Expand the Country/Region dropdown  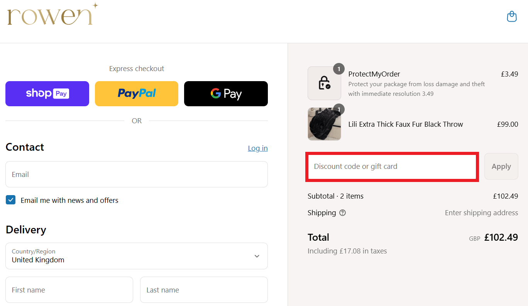pos(137,256)
